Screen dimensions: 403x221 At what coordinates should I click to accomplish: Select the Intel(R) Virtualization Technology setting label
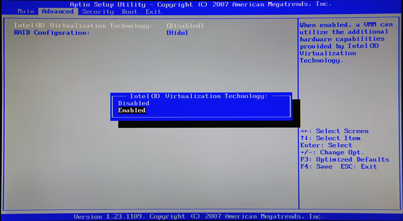tap(83, 26)
